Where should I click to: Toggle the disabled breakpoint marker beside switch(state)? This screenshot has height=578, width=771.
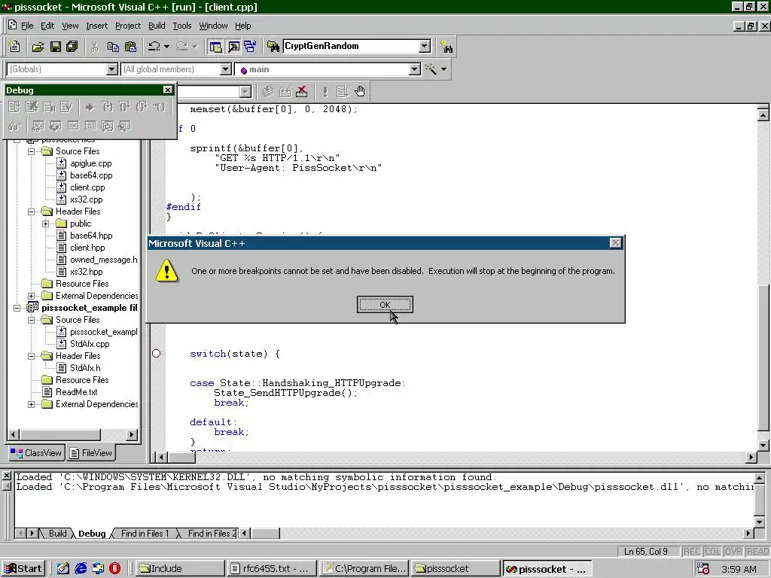click(157, 354)
